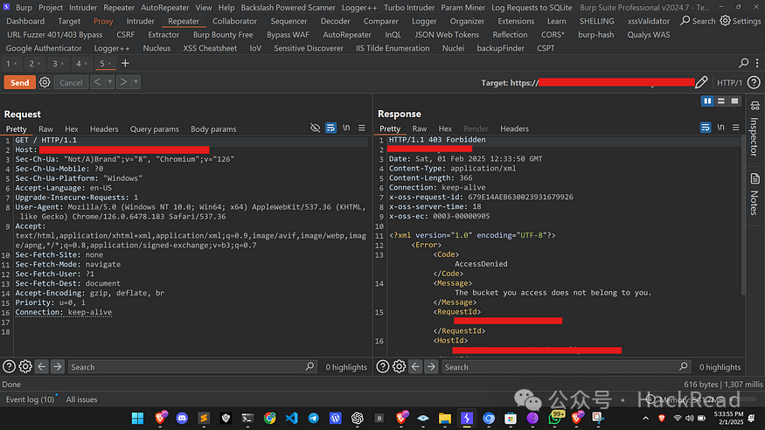Image resolution: width=765 pixels, height=430 pixels.
Task: Toggle show newlines \n in Request editor
Action: tap(346, 128)
